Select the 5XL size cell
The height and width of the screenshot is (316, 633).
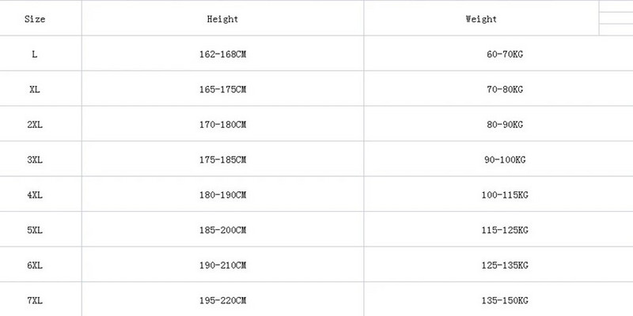coord(35,230)
